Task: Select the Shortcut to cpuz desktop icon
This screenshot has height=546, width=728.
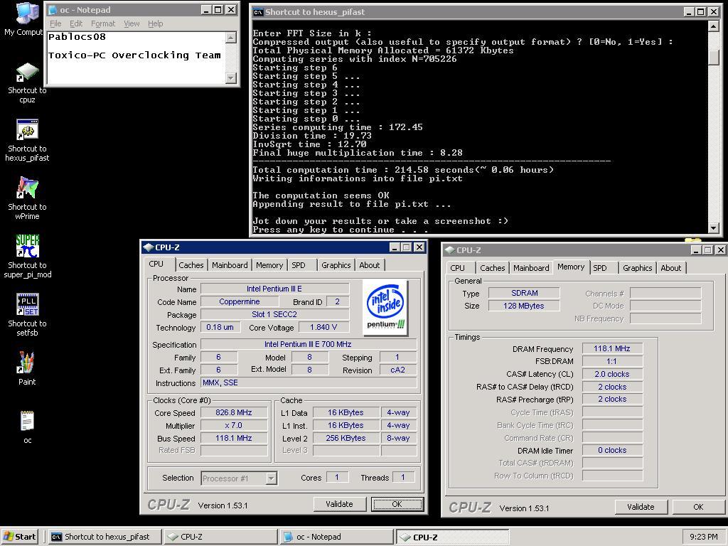Action: point(27,82)
